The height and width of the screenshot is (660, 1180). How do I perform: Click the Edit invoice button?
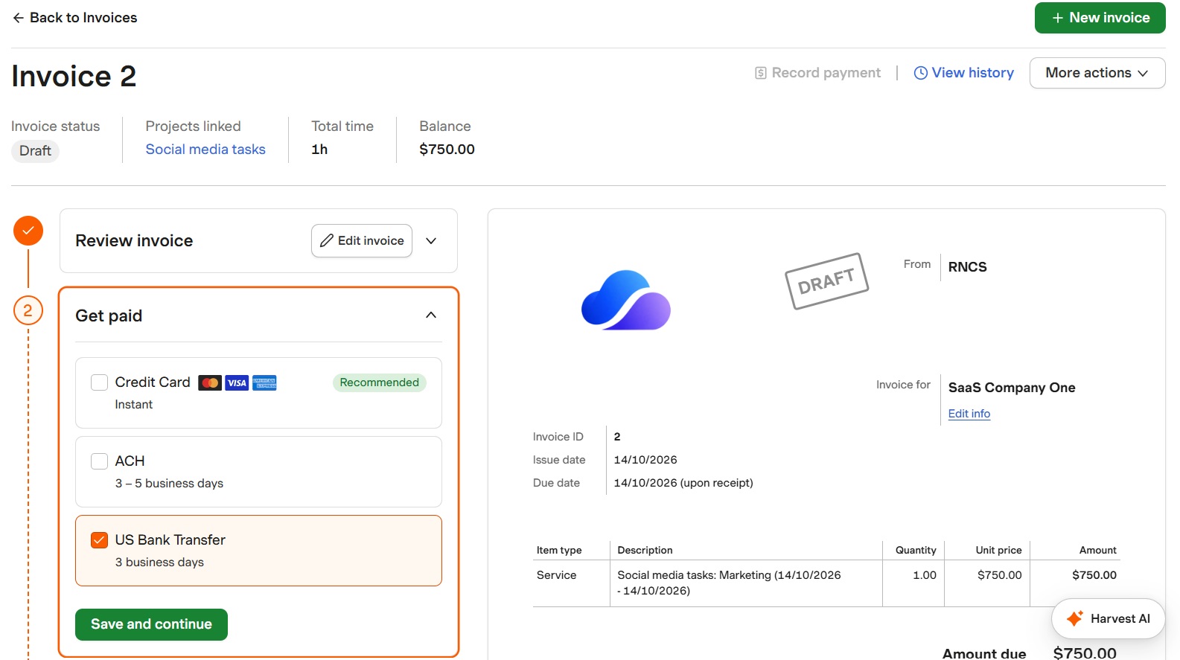(362, 241)
